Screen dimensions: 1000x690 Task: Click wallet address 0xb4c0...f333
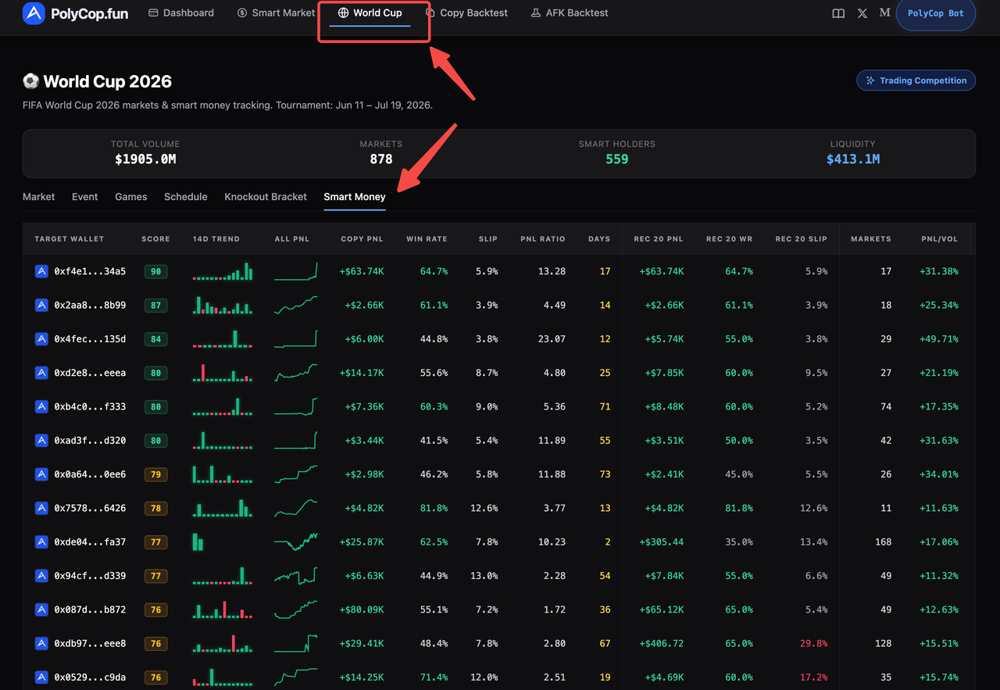click(90, 406)
